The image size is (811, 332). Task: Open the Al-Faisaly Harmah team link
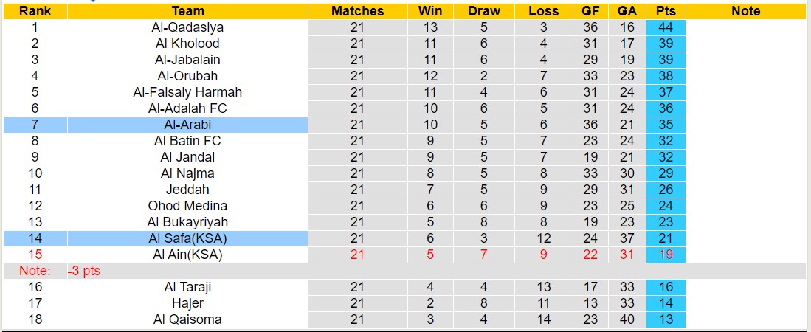tap(187, 92)
